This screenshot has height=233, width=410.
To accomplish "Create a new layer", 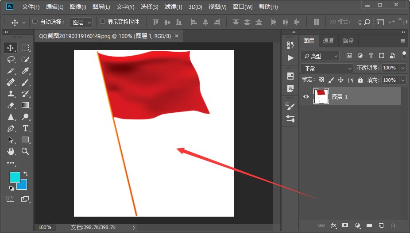I will 381,225.
